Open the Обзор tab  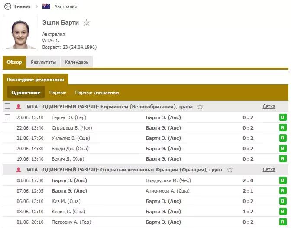(14, 62)
